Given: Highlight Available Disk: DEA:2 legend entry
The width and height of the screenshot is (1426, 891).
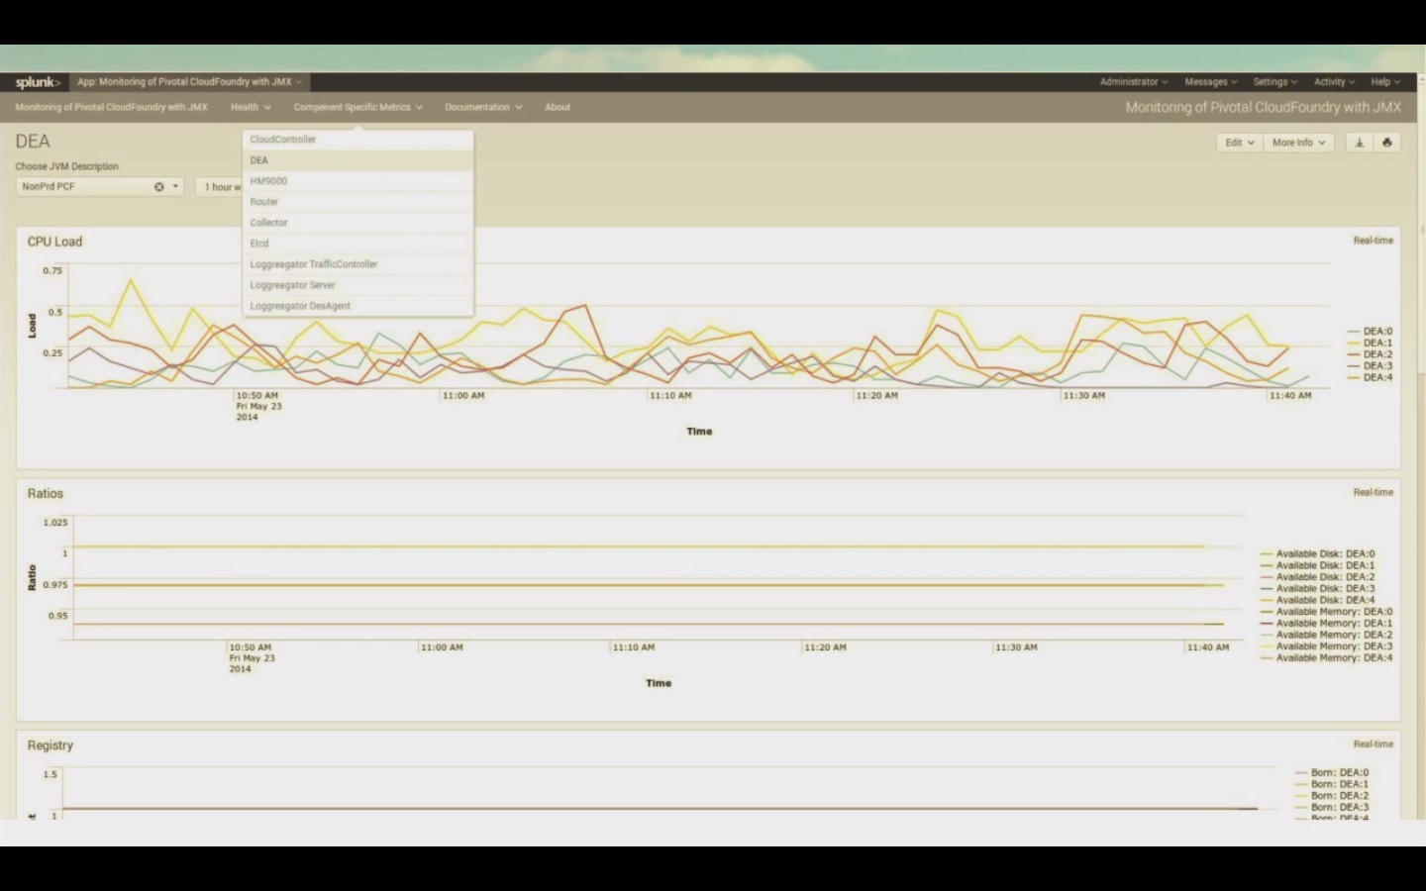Looking at the screenshot, I should pyautogui.click(x=1318, y=577).
